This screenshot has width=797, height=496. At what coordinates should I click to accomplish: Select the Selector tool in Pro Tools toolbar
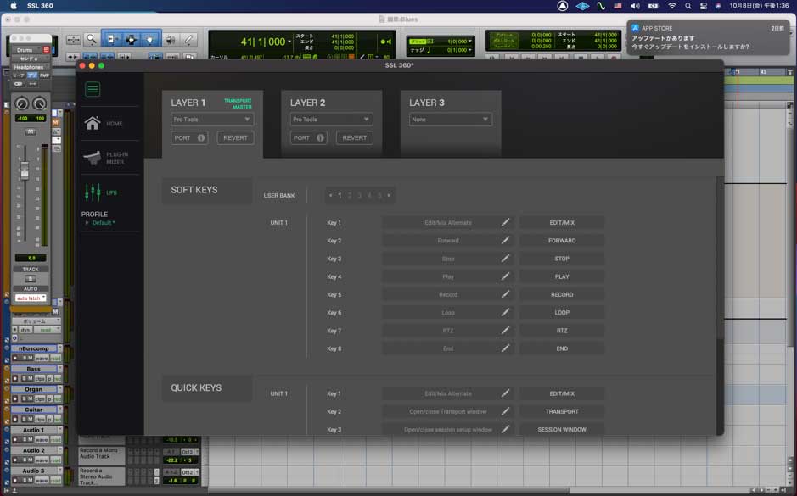coord(131,39)
